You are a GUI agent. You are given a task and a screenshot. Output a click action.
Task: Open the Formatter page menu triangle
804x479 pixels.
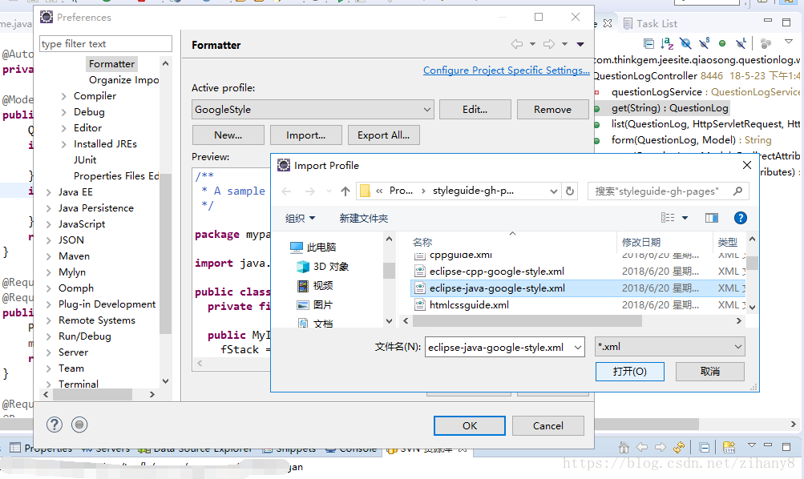pos(580,44)
